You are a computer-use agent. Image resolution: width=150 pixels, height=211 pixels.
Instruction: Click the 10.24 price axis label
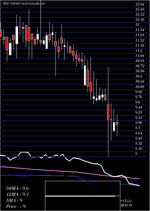click(x=140, y=82)
